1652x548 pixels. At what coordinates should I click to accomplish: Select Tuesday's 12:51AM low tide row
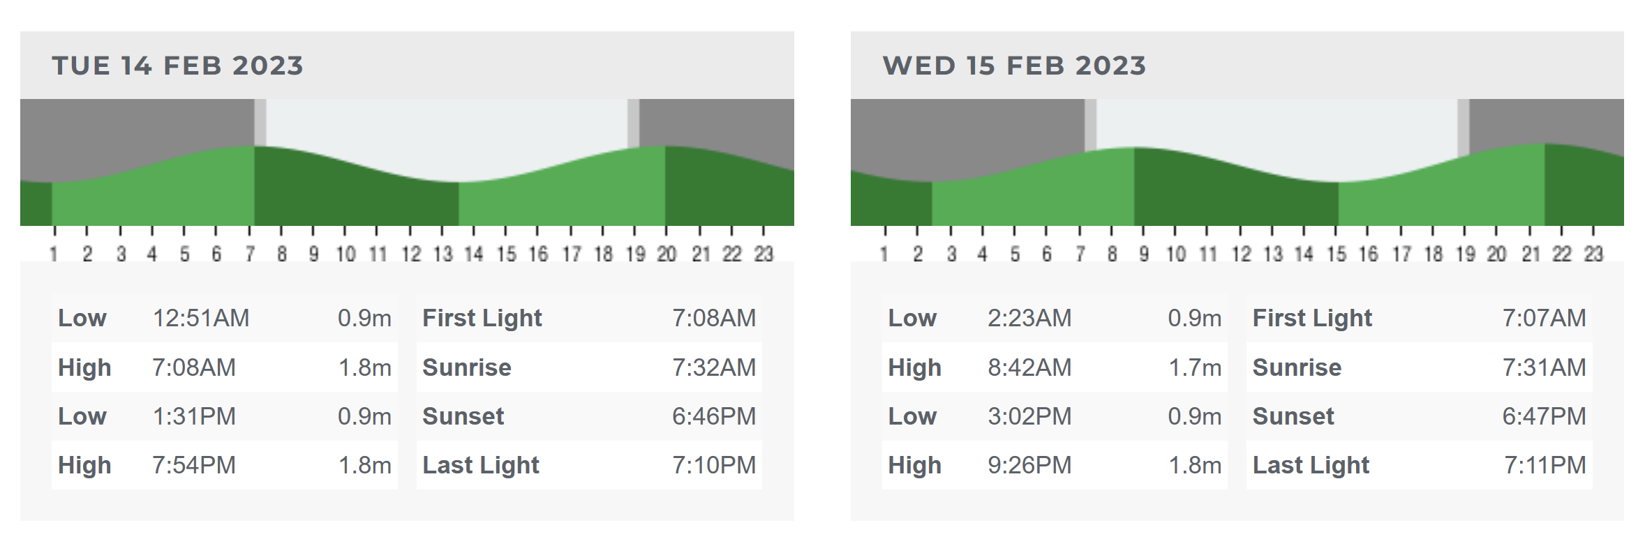[x=225, y=318]
